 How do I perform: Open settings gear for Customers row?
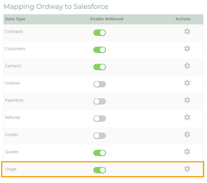(187, 49)
